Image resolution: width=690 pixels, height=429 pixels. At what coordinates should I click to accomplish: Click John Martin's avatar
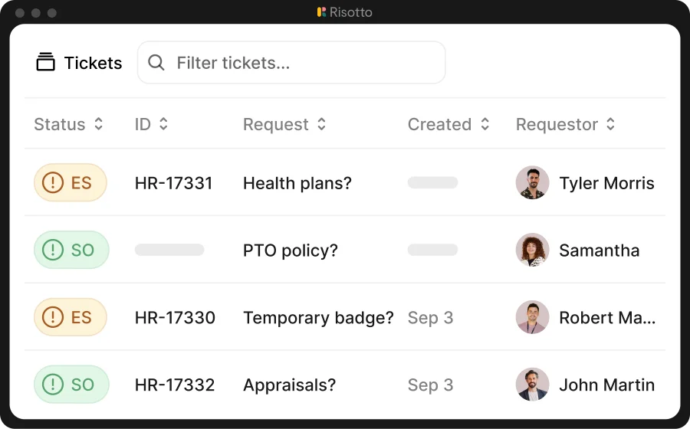point(533,384)
